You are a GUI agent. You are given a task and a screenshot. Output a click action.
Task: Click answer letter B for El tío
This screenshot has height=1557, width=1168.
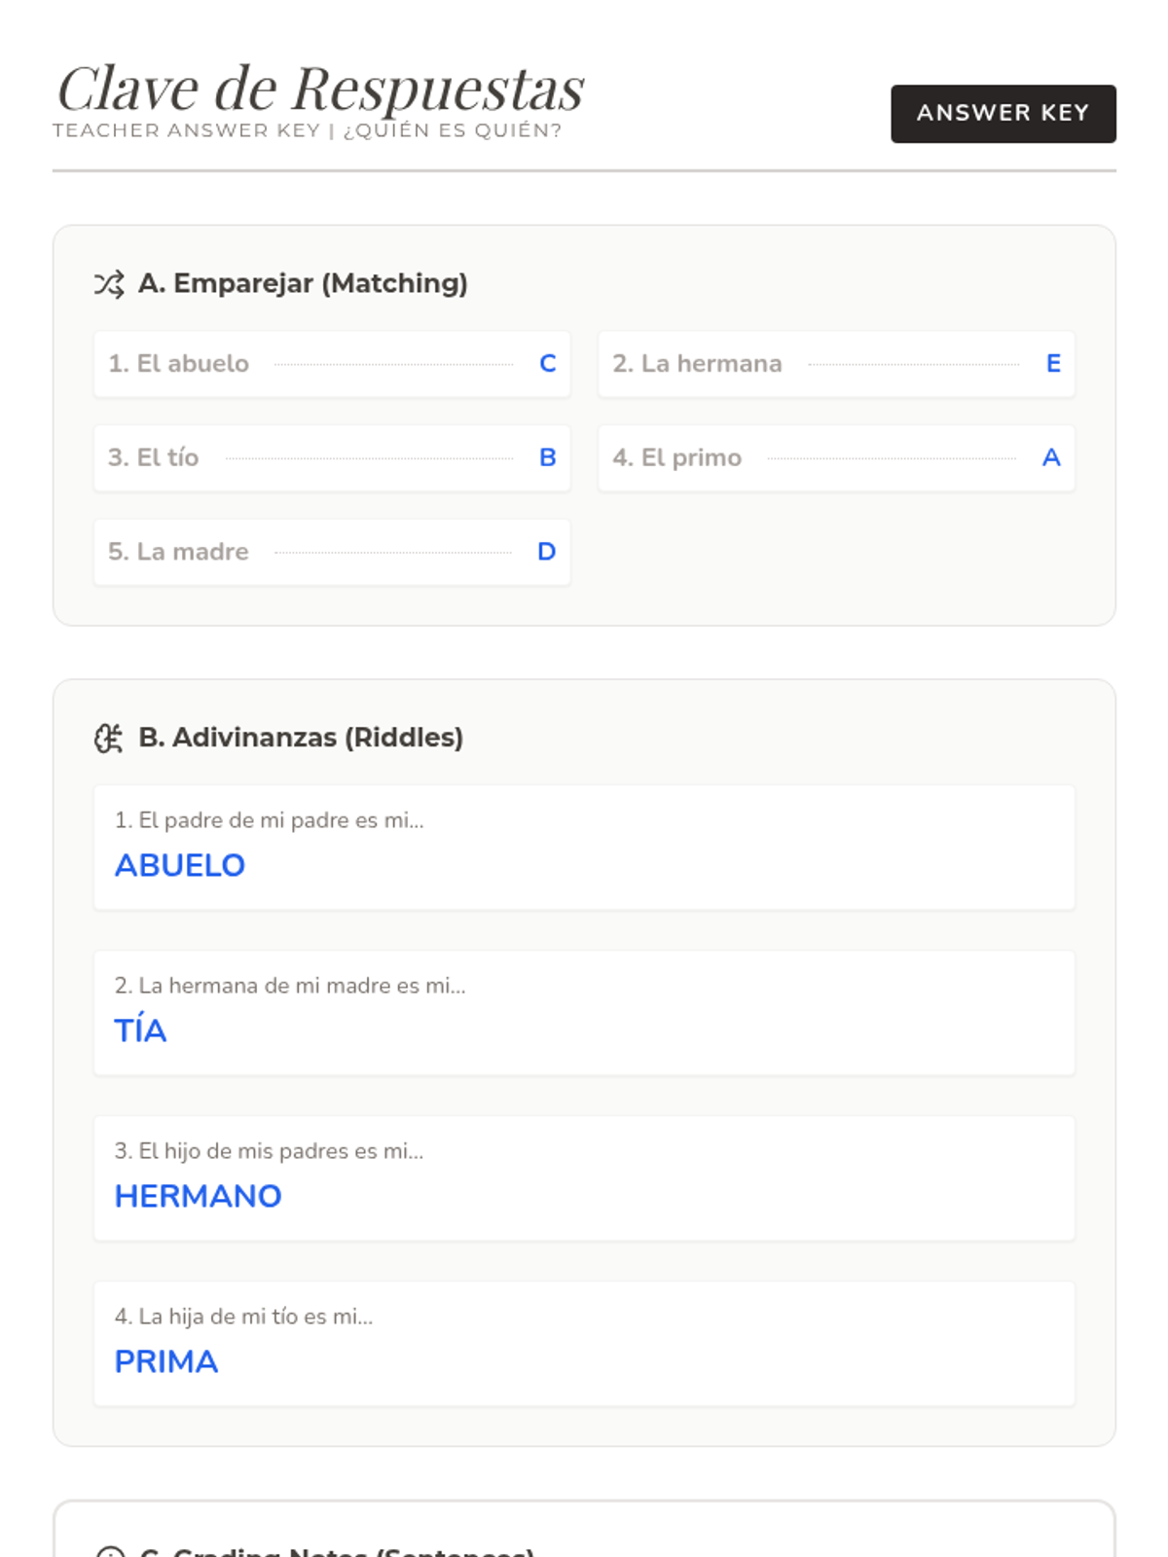pos(548,457)
